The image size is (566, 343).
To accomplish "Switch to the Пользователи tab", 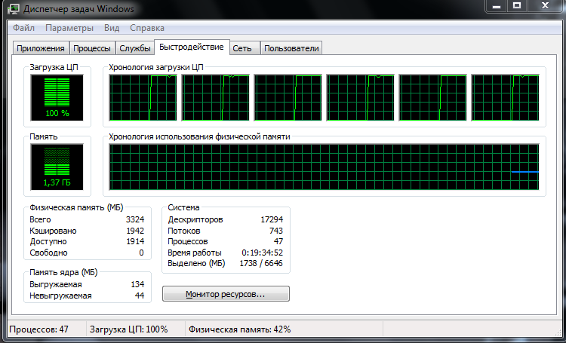I will pos(291,48).
